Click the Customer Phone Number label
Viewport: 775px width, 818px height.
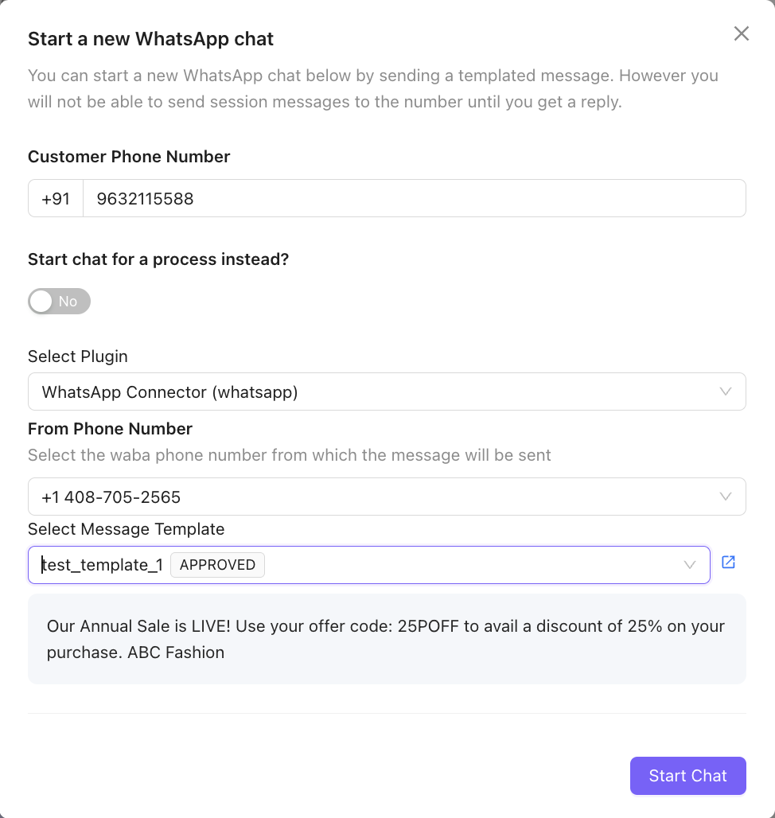[129, 157]
